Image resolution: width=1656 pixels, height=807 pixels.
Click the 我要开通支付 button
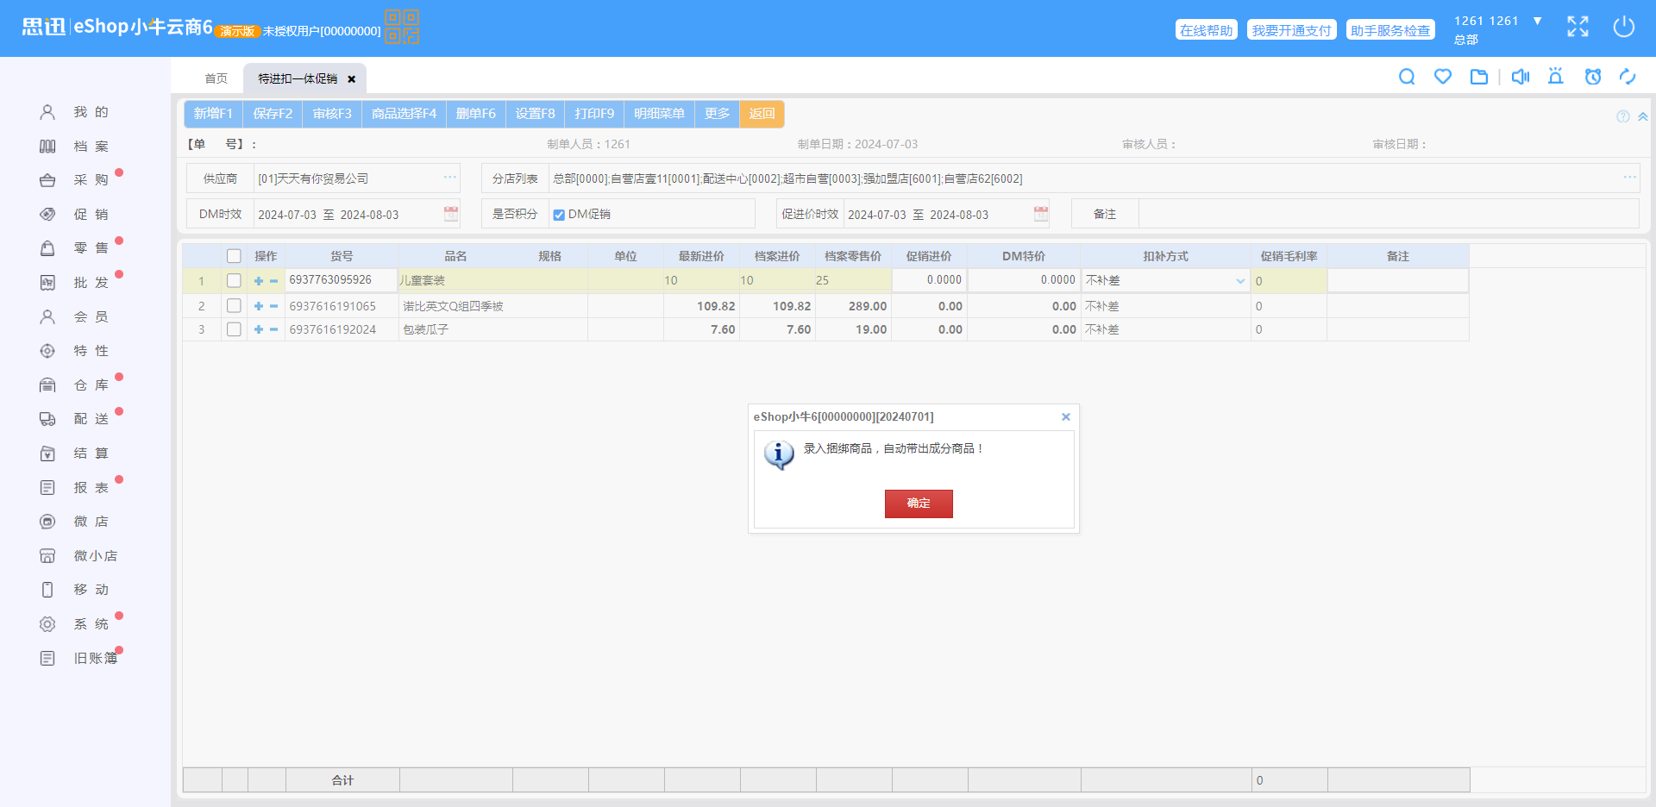(x=1291, y=30)
